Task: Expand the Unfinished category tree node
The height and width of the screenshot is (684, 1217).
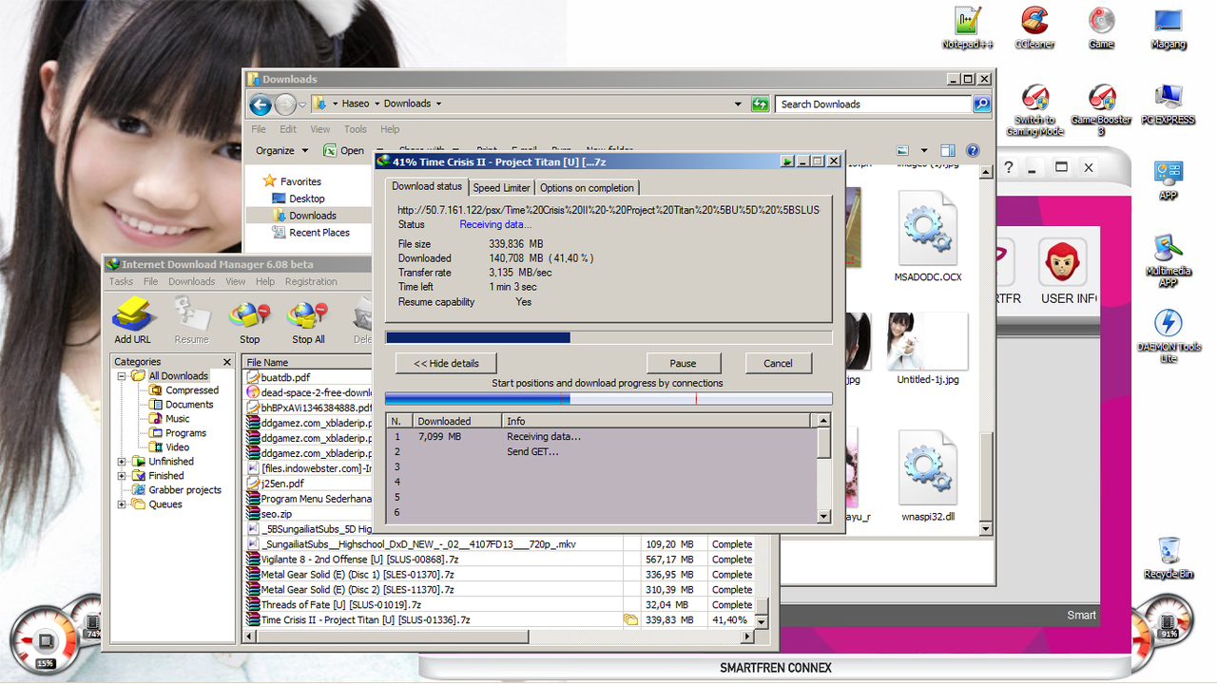Action: pyautogui.click(x=122, y=462)
